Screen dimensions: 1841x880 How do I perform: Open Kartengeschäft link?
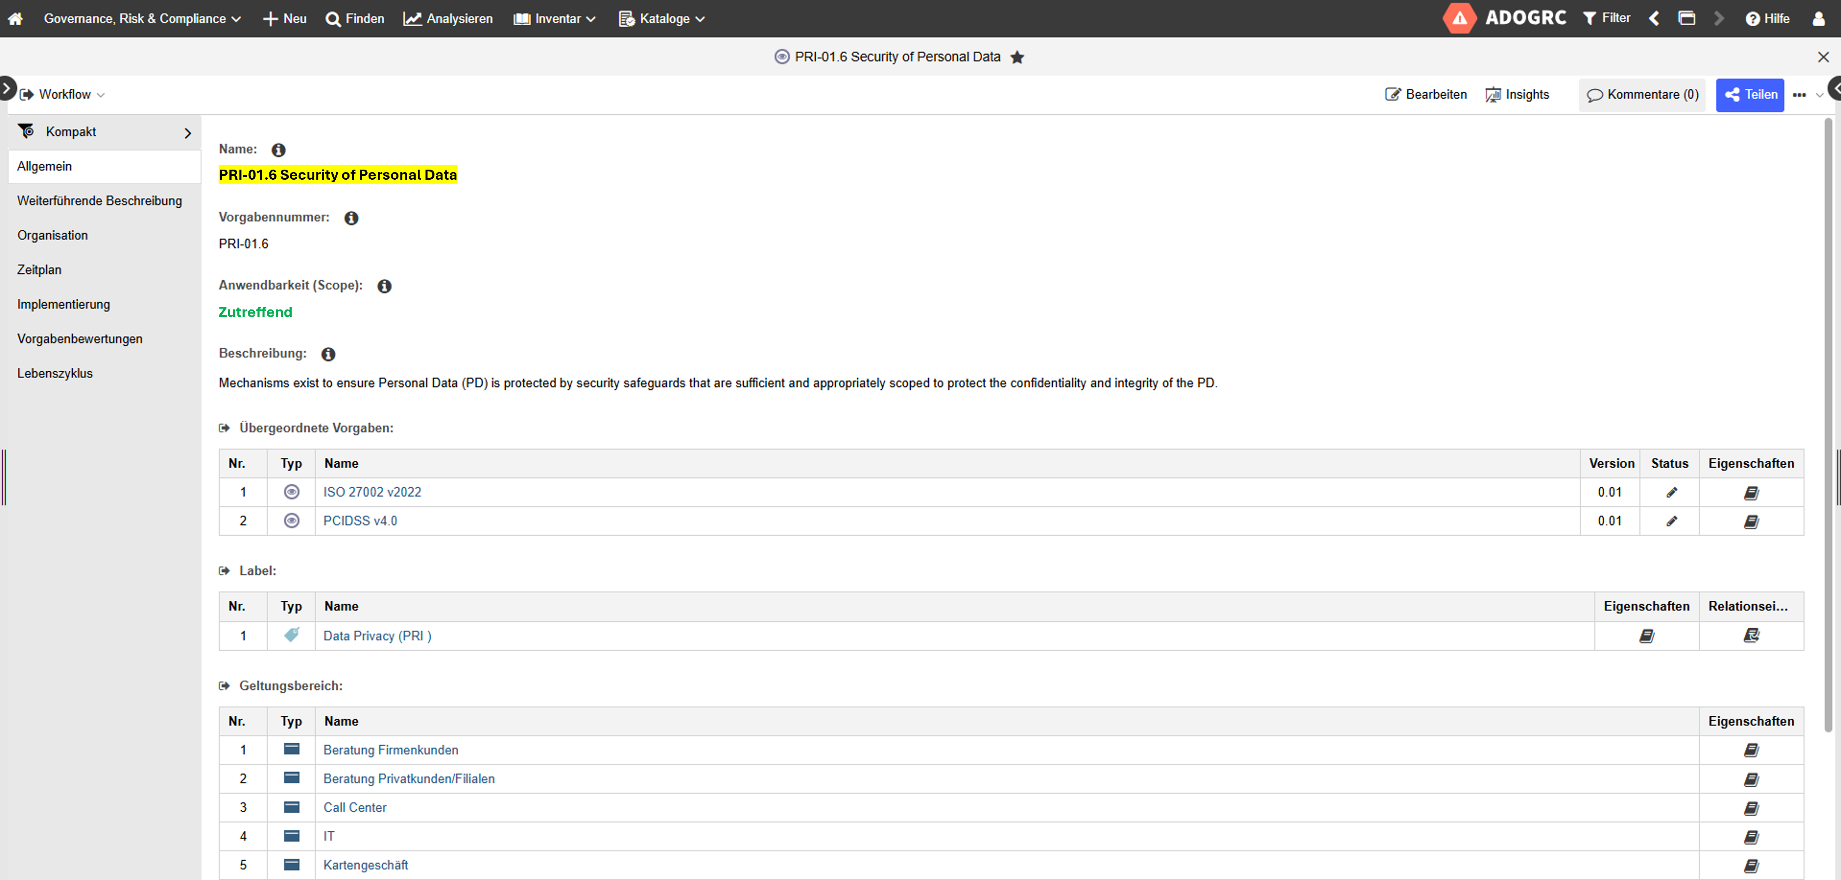pyautogui.click(x=365, y=865)
